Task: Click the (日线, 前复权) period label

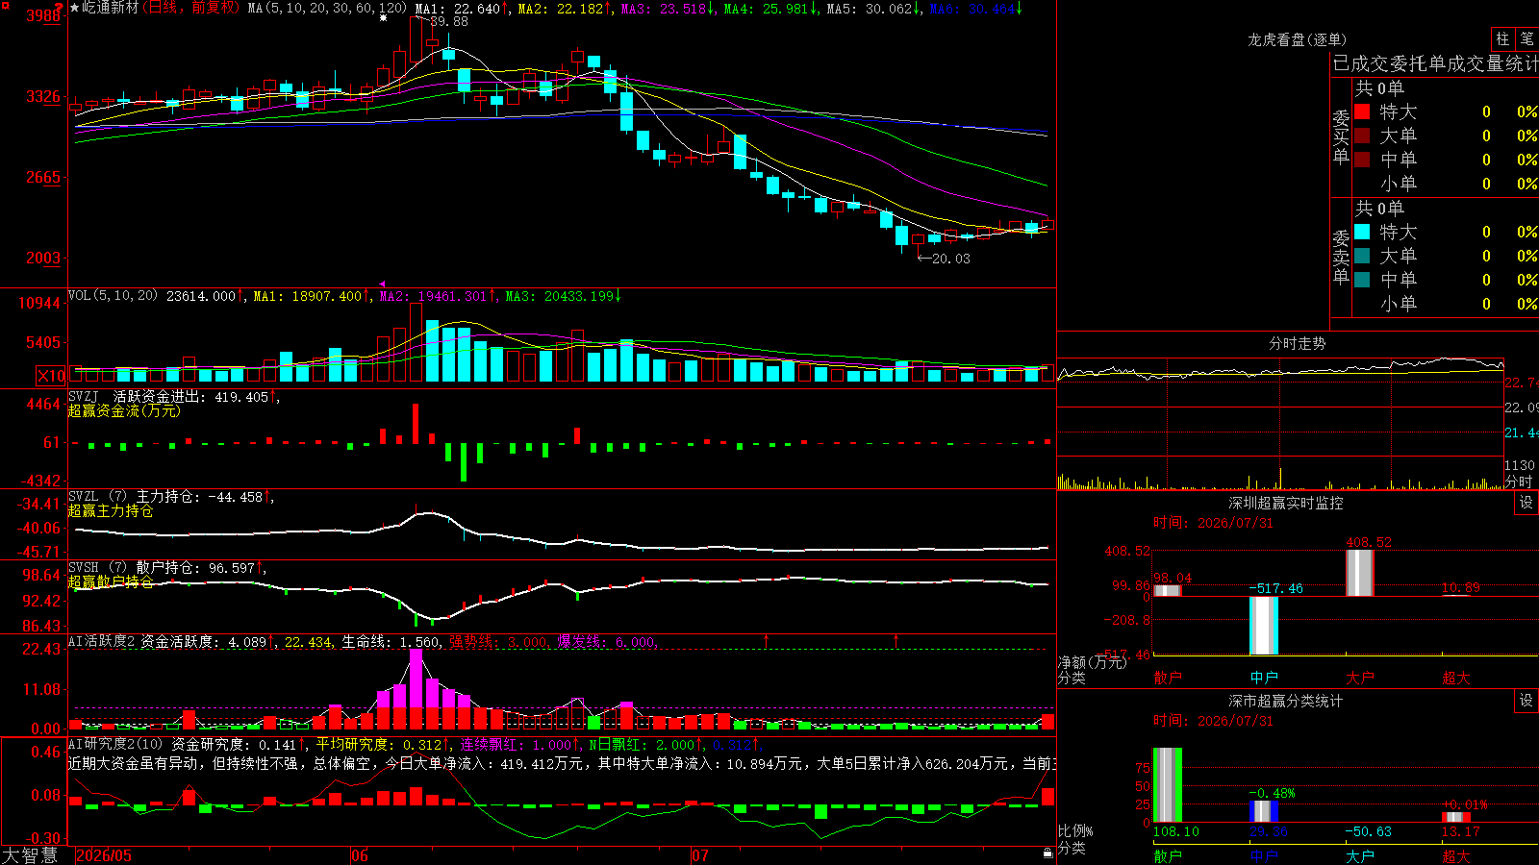Action: [x=191, y=8]
